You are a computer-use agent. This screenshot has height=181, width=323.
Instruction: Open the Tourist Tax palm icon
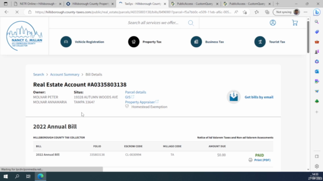coord(260,42)
